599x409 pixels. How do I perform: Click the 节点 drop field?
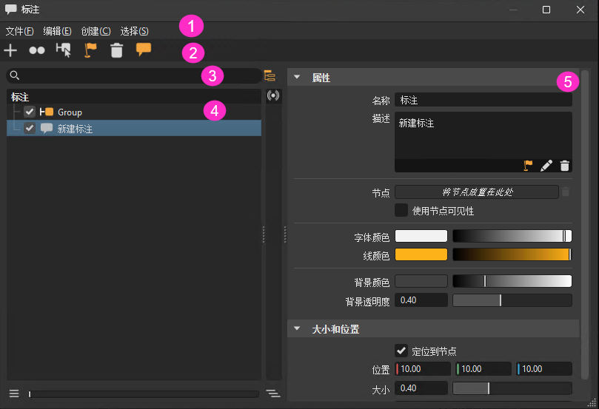click(x=477, y=192)
